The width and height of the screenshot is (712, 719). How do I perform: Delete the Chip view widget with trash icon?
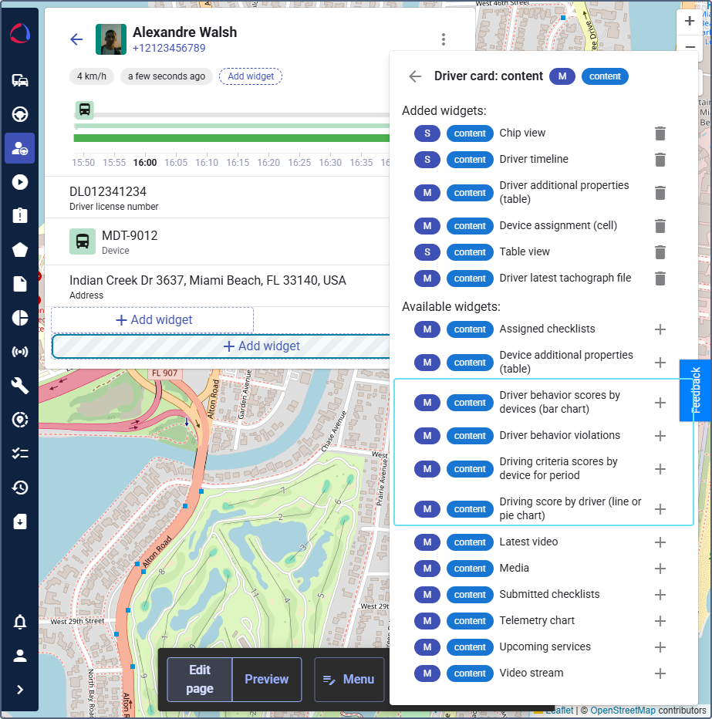660,133
